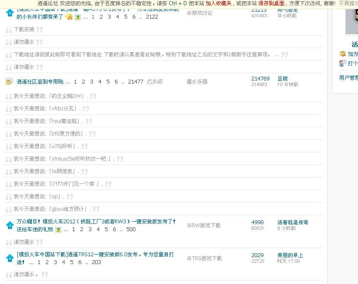Jump to page 203 of 逍遥TRS12 thread

(96, 262)
